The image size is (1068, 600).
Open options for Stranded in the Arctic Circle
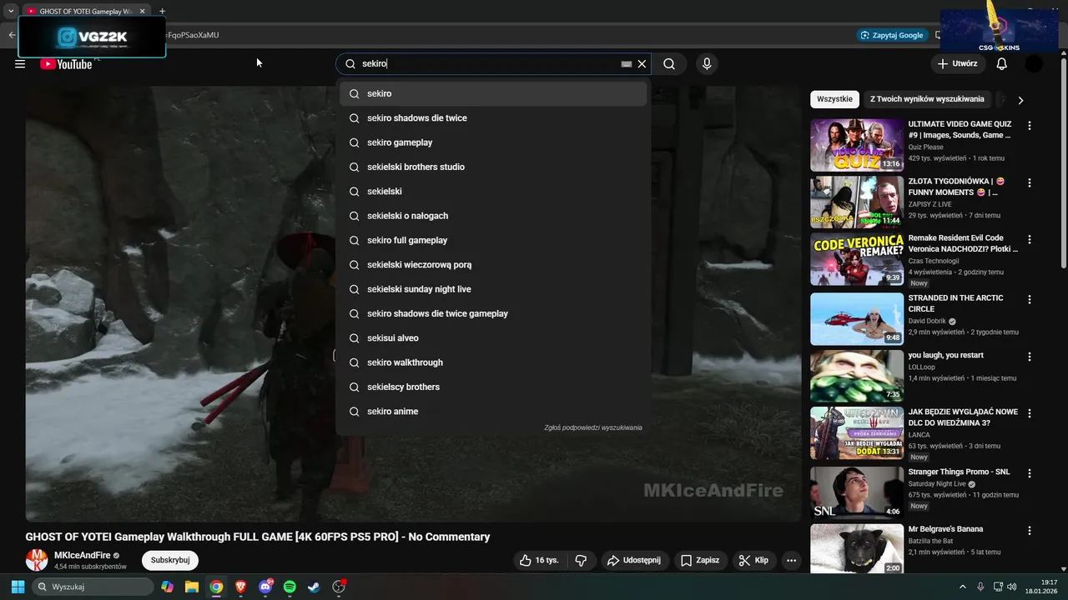1030,299
